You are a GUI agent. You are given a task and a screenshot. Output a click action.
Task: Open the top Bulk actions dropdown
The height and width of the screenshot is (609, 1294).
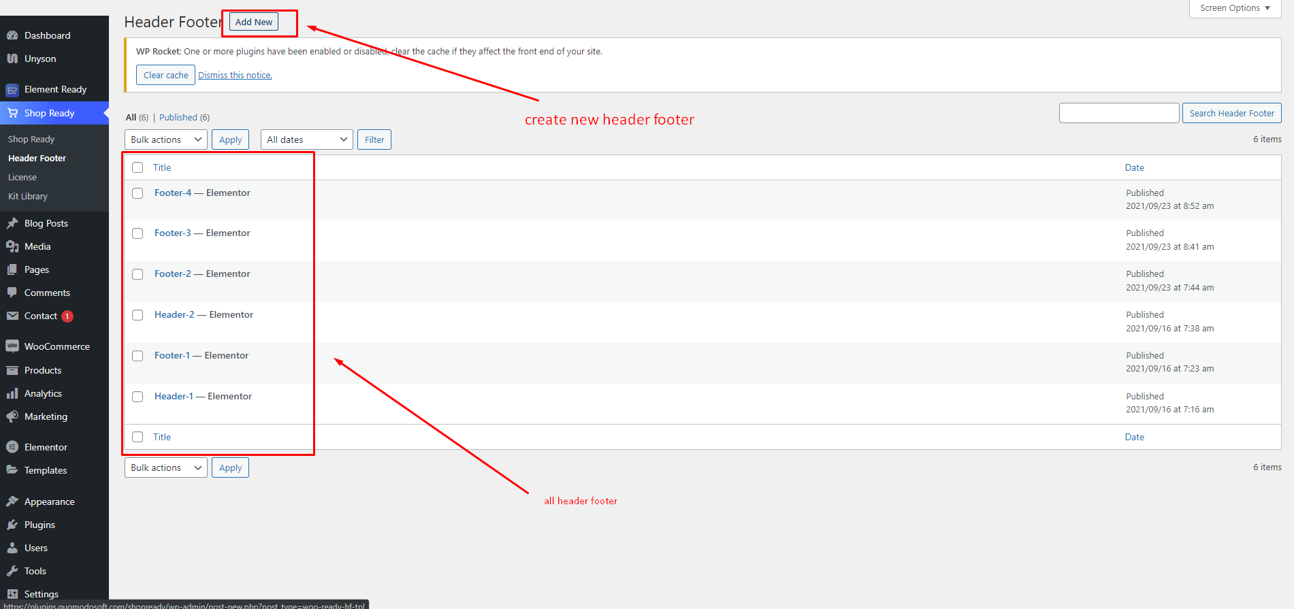tap(166, 139)
